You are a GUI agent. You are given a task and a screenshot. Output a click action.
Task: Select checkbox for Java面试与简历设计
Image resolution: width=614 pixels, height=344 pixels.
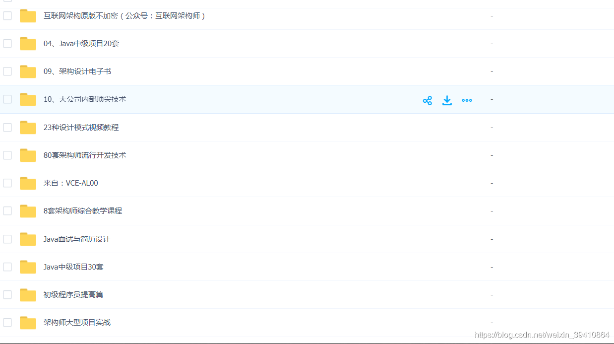(x=7, y=239)
